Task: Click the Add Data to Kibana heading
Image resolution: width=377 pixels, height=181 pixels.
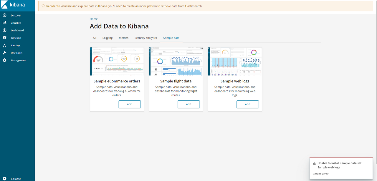Action: pos(119,26)
